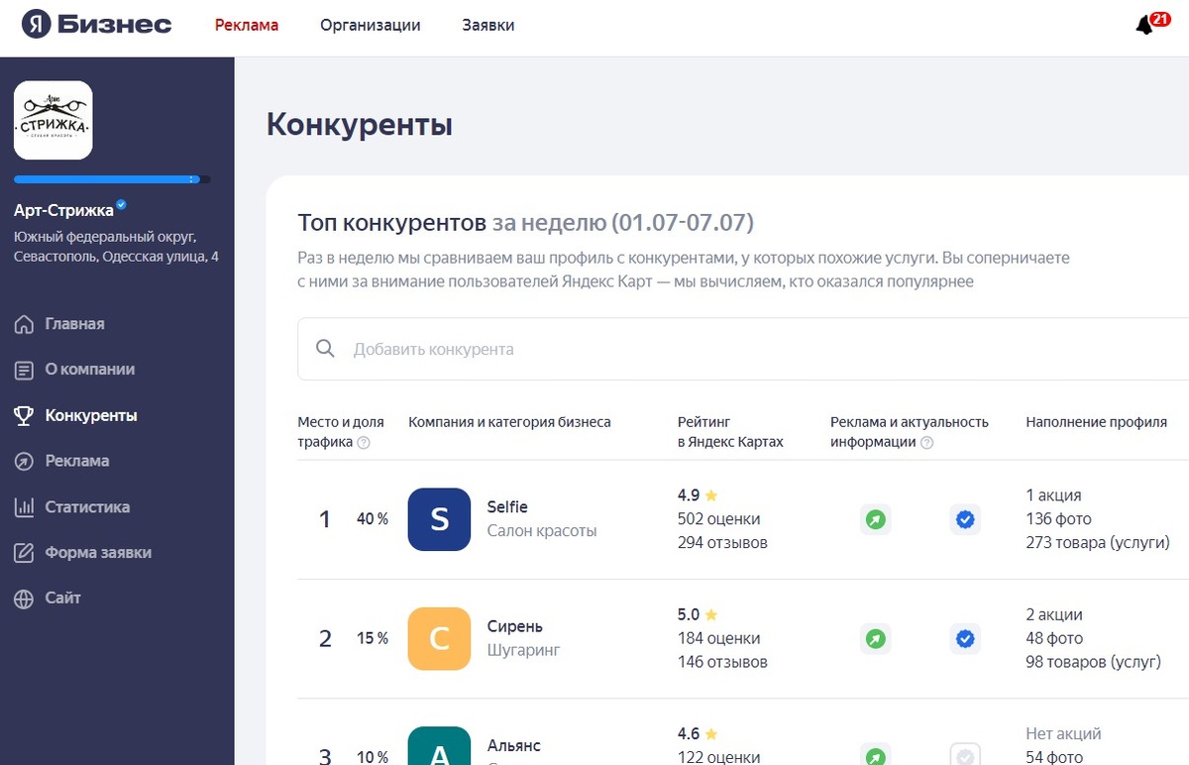Click the green advertising badge for Selfie
This screenshot has height=765, width=1189.
pyautogui.click(x=876, y=518)
